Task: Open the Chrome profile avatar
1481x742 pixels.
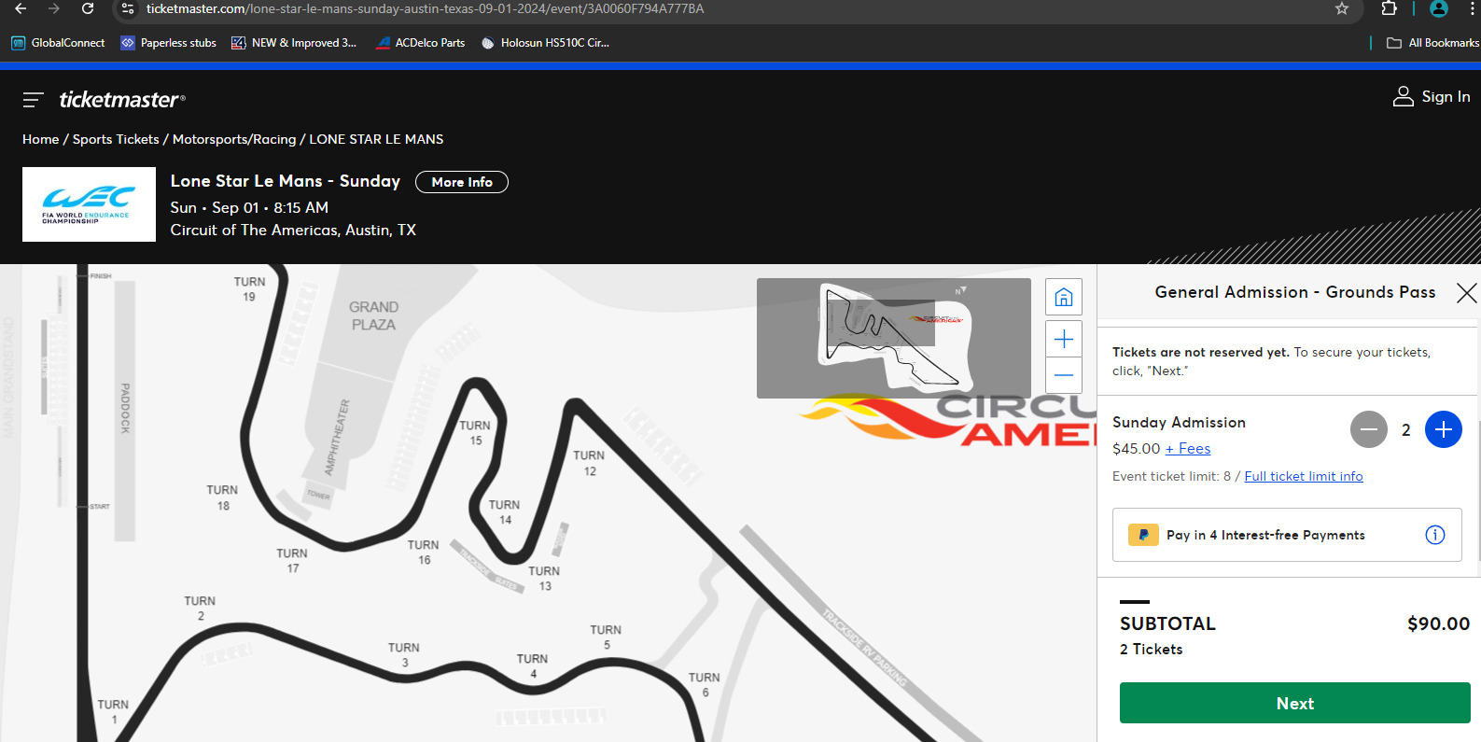Action: 1439,8
